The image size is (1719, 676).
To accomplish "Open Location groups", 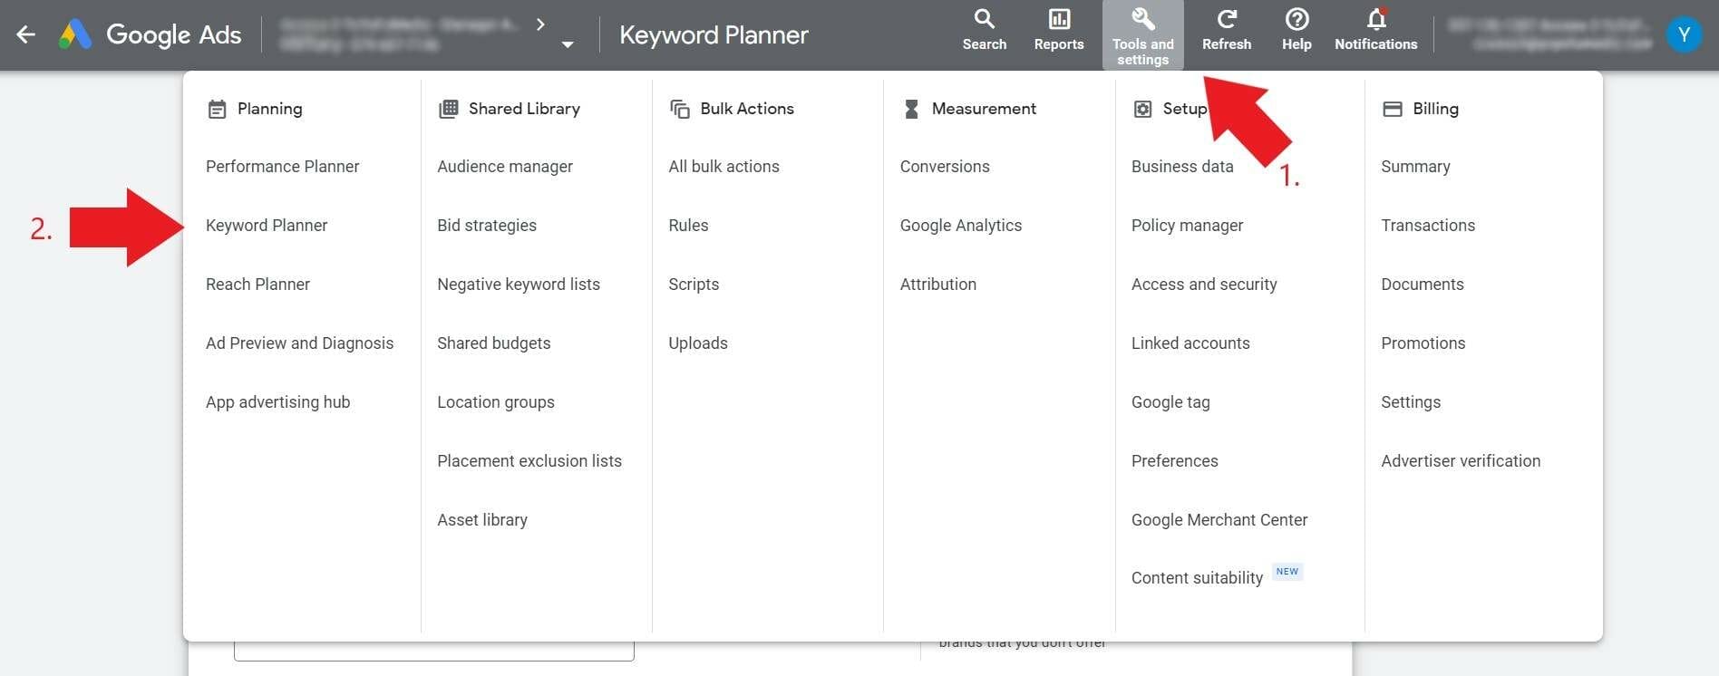I will point(496,402).
